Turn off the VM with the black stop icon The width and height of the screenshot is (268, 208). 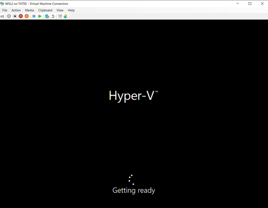pyautogui.click(x=15, y=17)
